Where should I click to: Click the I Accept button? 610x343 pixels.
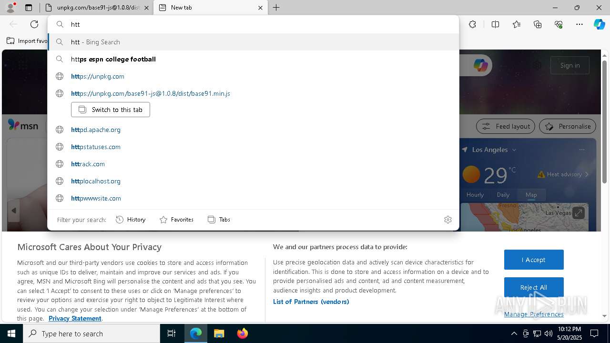pos(534,260)
